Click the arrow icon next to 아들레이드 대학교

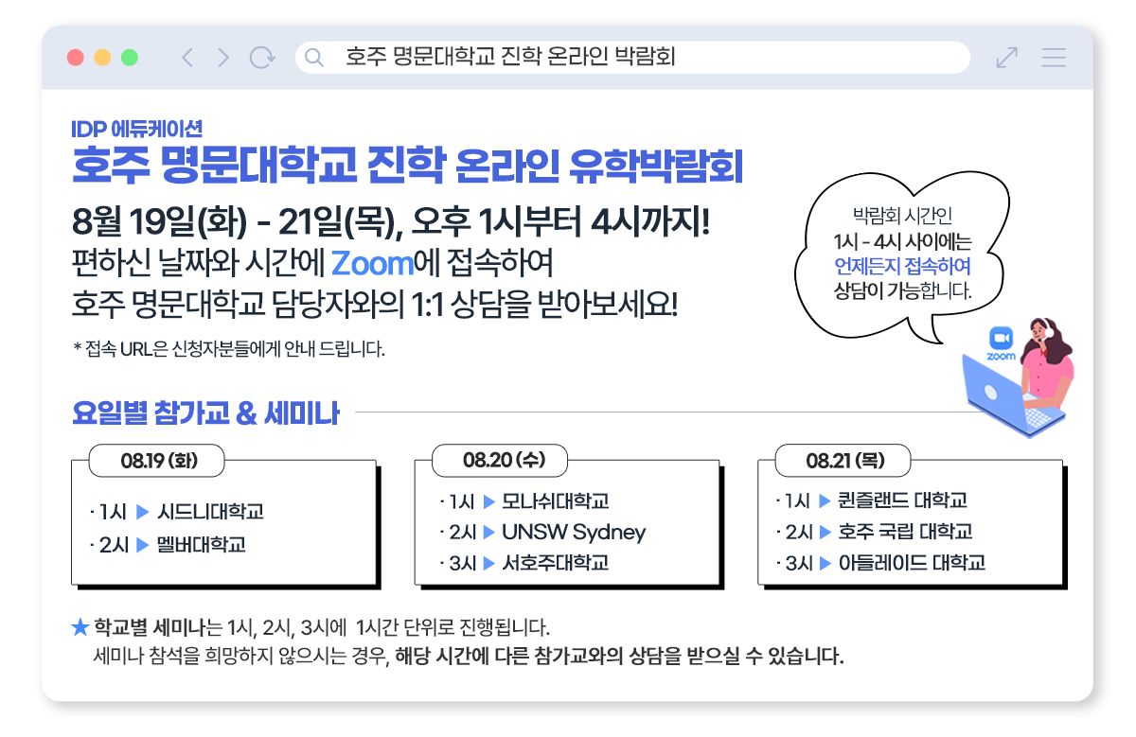tap(825, 563)
